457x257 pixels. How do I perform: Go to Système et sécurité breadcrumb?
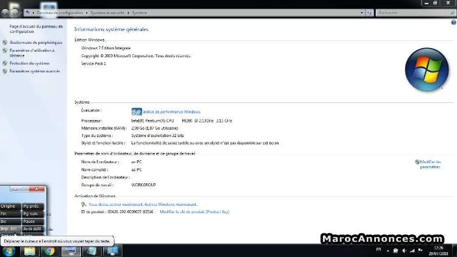pos(107,13)
